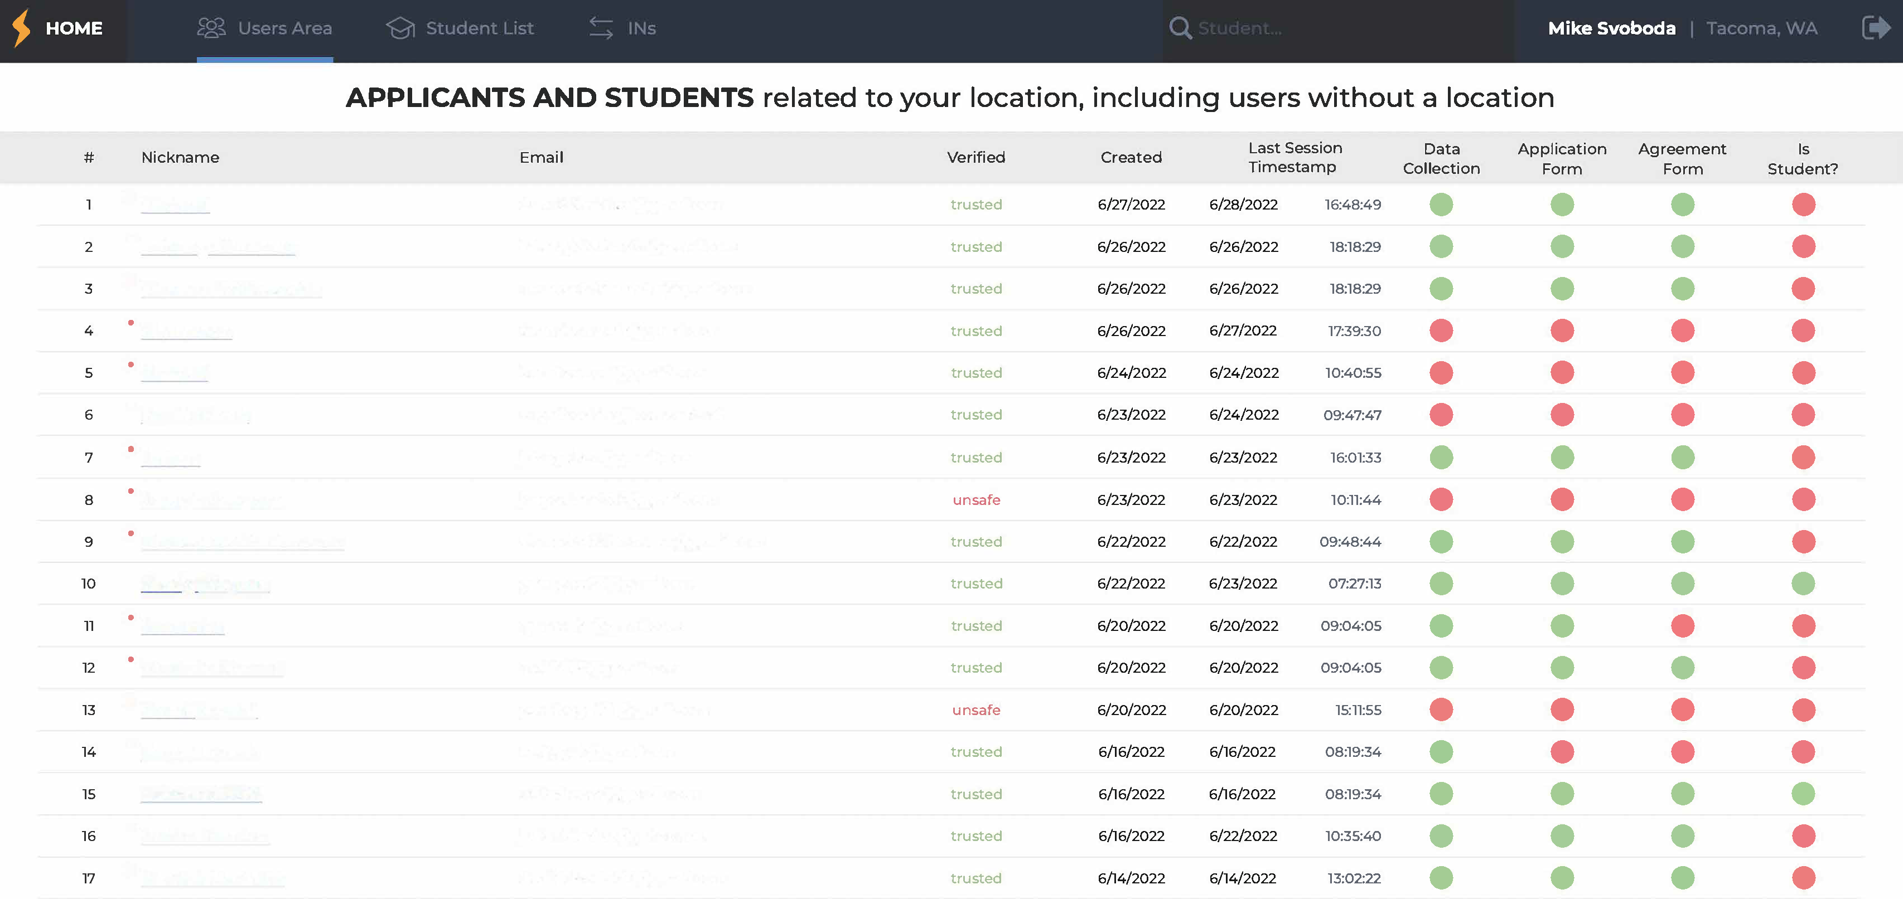Open the nickname link in row 1
This screenshot has height=899, width=1903.
click(175, 205)
